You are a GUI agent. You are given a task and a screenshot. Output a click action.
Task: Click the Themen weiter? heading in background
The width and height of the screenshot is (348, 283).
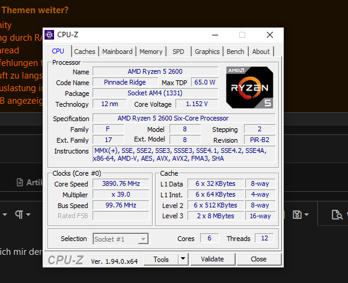35,10
